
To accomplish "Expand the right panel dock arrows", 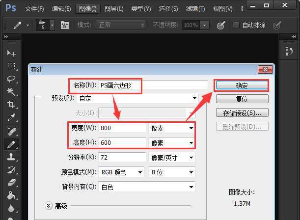I will (294, 36).
